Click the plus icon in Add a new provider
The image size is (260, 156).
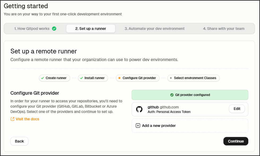point(138,126)
